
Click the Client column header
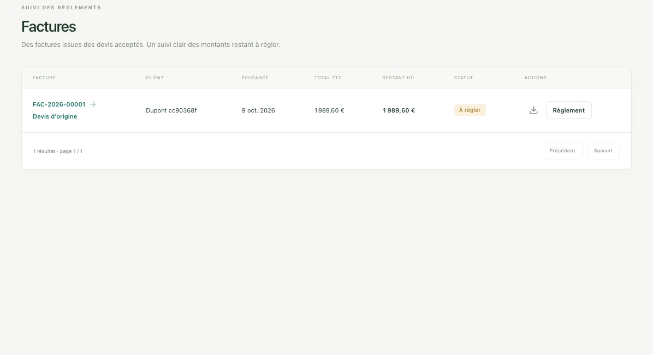pyautogui.click(x=155, y=78)
